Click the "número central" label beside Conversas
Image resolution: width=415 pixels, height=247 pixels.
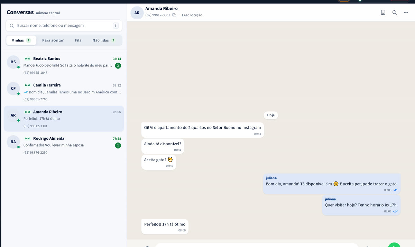tap(48, 13)
